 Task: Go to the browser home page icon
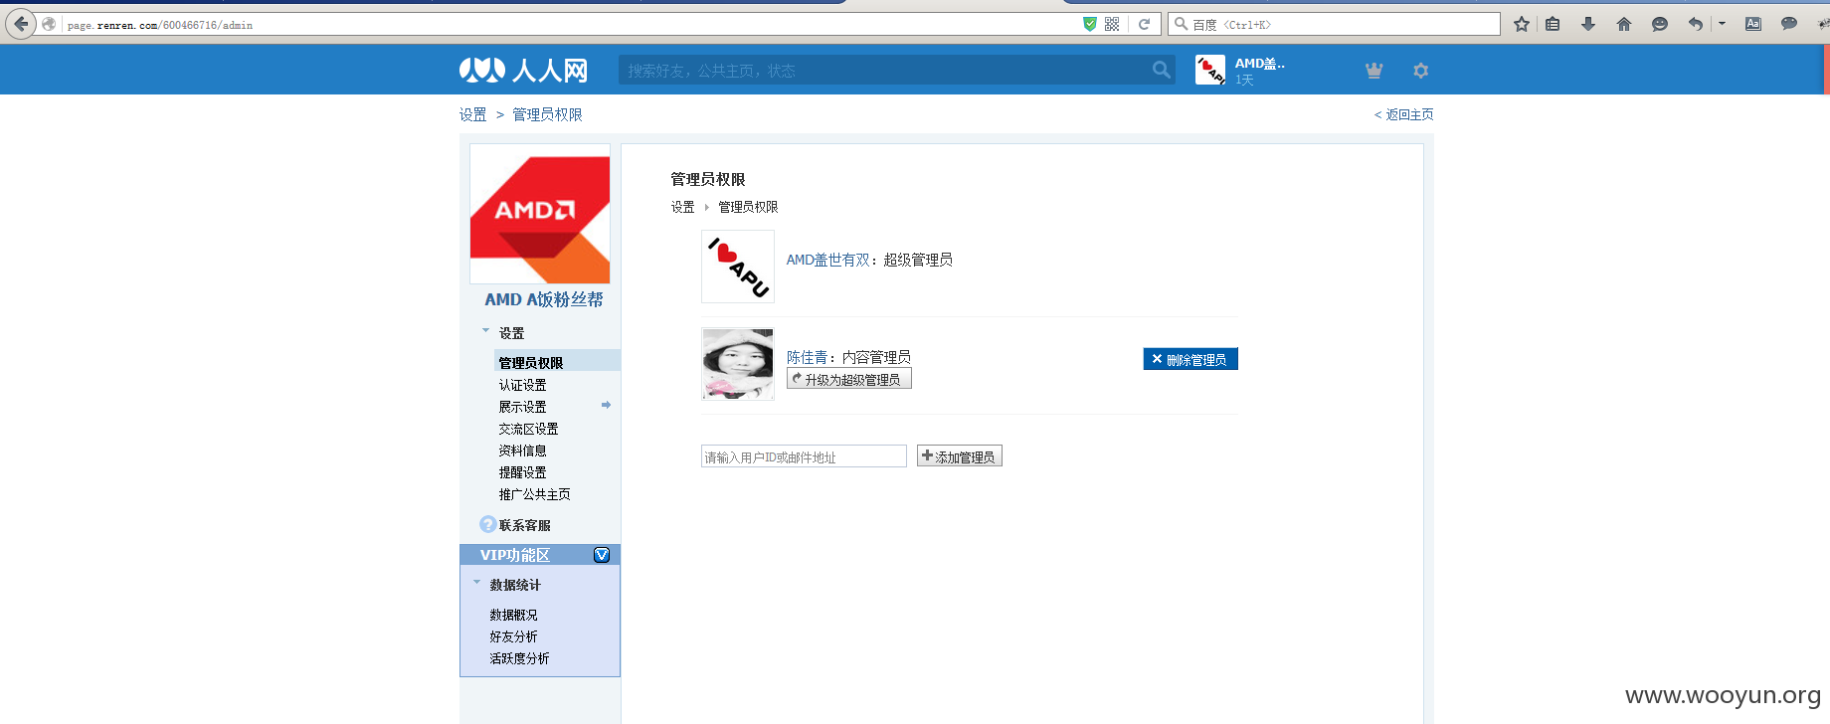(x=1624, y=24)
